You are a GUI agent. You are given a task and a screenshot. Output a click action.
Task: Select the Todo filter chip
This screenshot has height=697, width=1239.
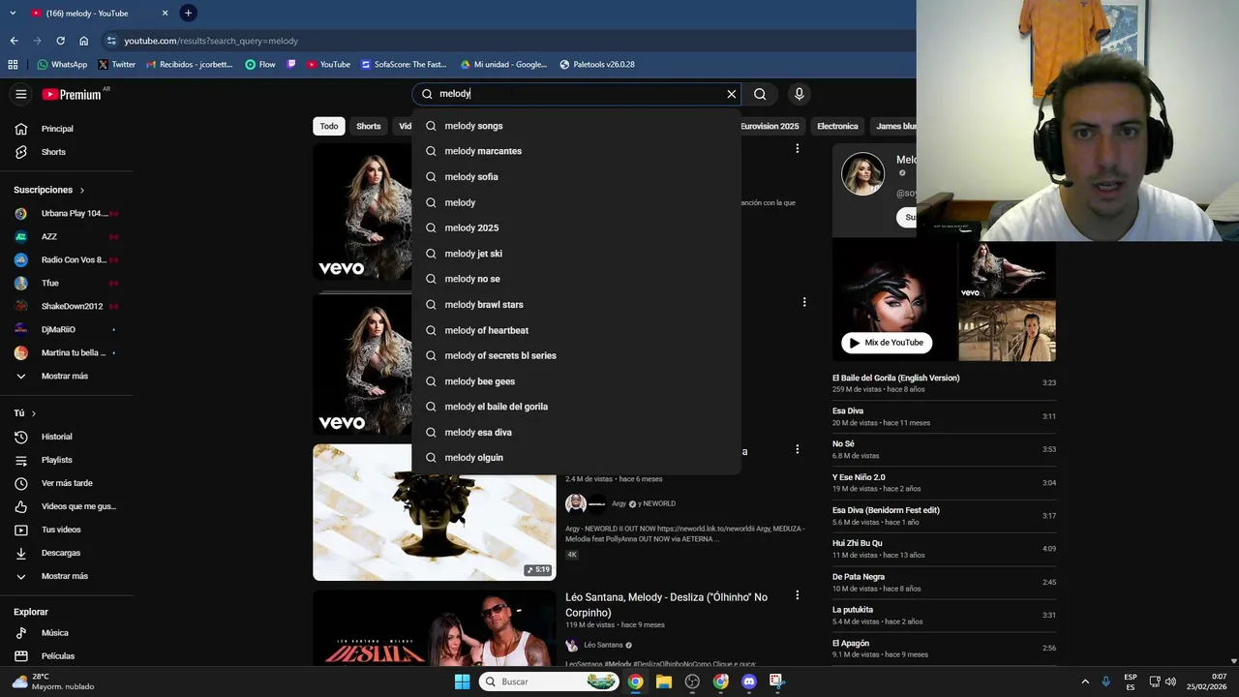(329, 126)
